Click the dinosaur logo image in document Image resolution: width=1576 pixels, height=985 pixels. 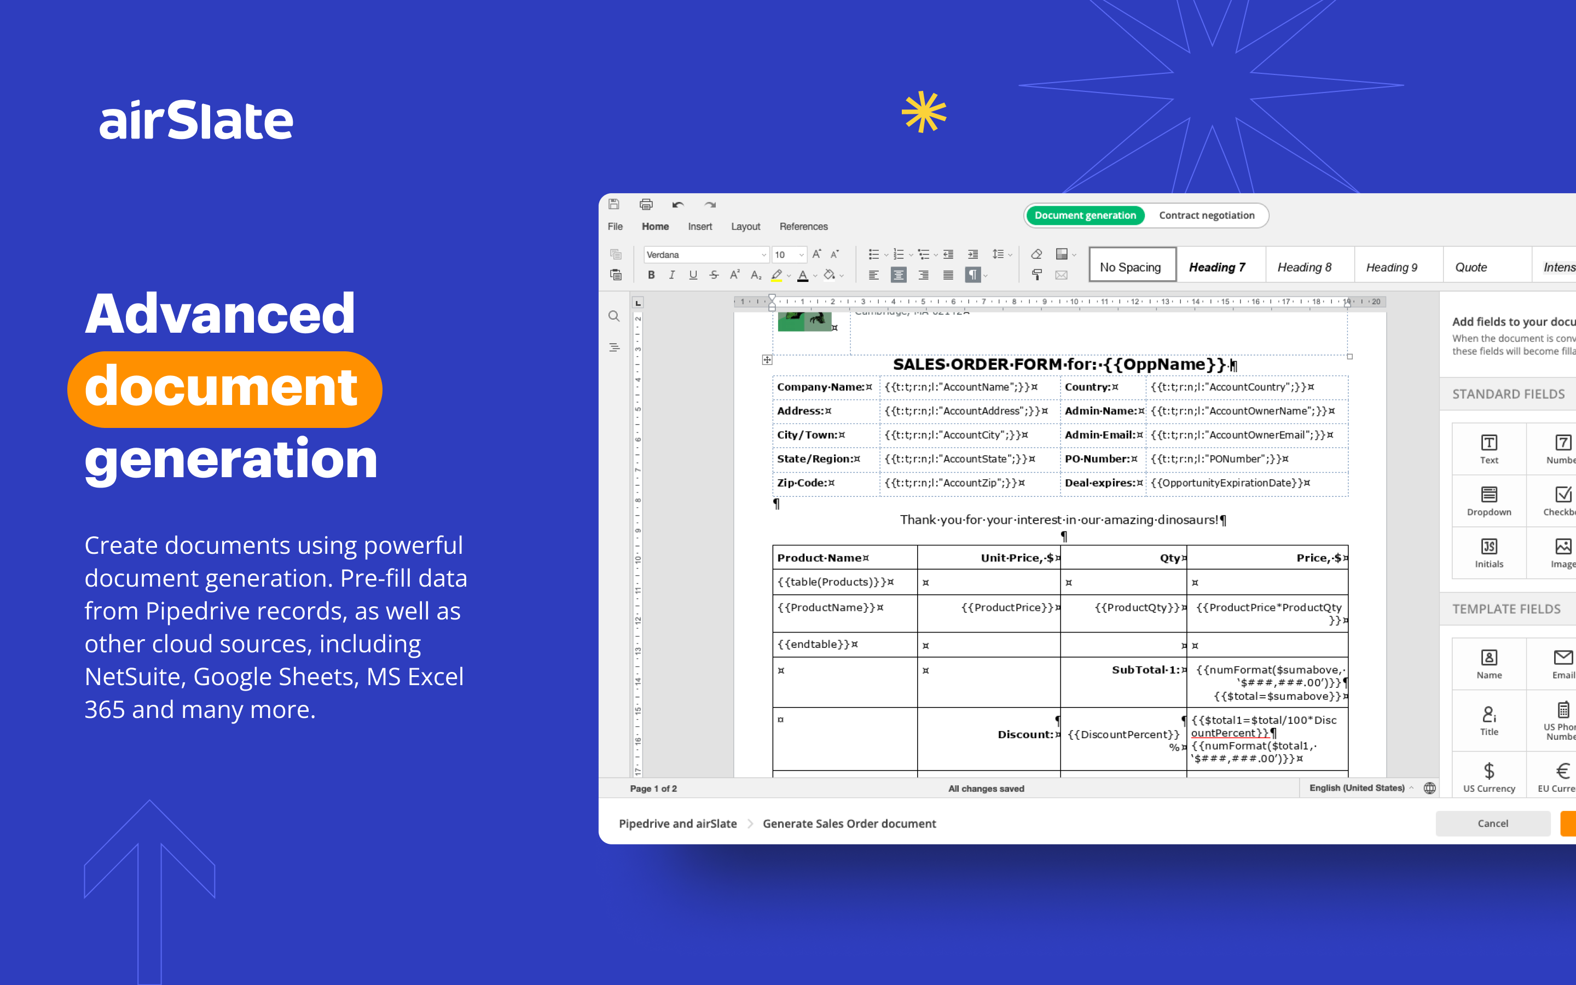click(804, 322)
